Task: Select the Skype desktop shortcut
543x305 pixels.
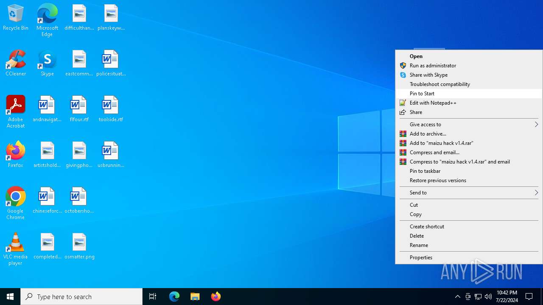Action: [47, 64]
